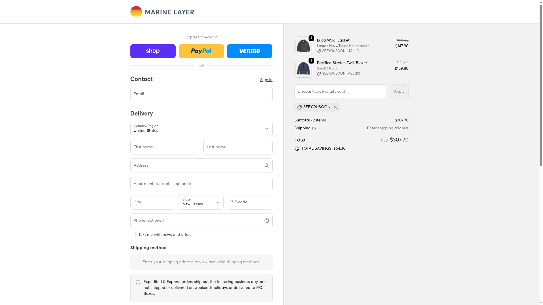Screen dimensions: 543x305
Task: Click the Luca Wool Jacket discount tag icon
Action: point(319,51)
